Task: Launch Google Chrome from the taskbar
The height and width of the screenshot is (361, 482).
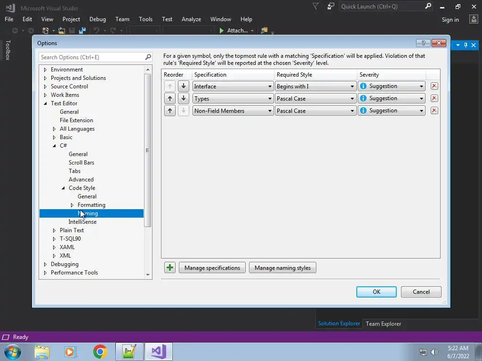Action: click(100, 352)
